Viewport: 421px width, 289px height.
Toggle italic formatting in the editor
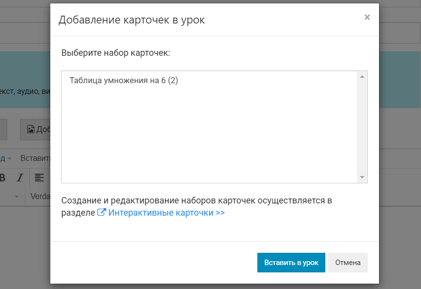pos(20,178)
